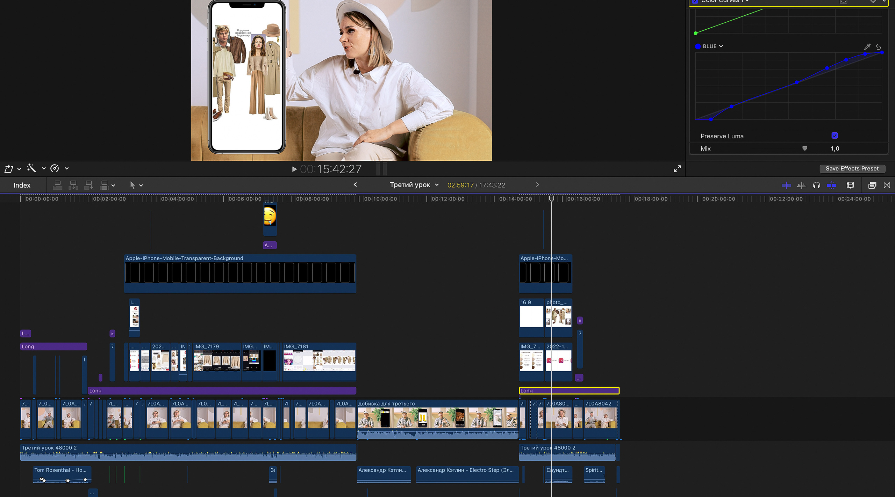Open the Transitions browser bowtie icon

pos(887,185)
